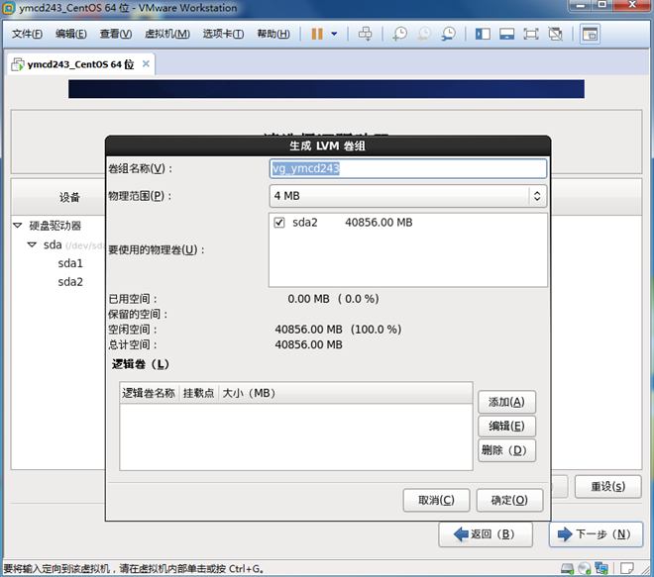This screenshot has width=654, height=577.
Task: Click the hard disk status icon
Action: pos(567,568)
